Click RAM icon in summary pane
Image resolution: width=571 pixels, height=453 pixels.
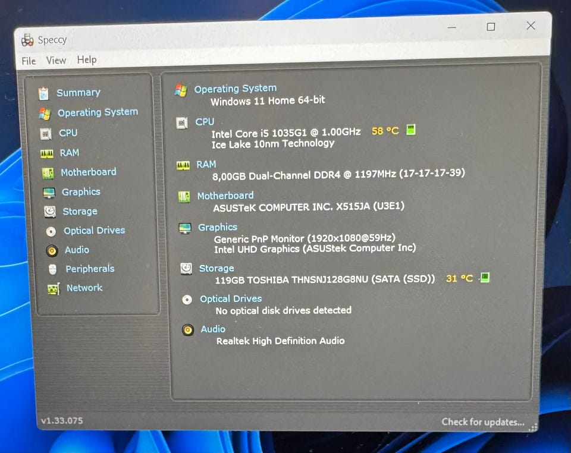183,165
